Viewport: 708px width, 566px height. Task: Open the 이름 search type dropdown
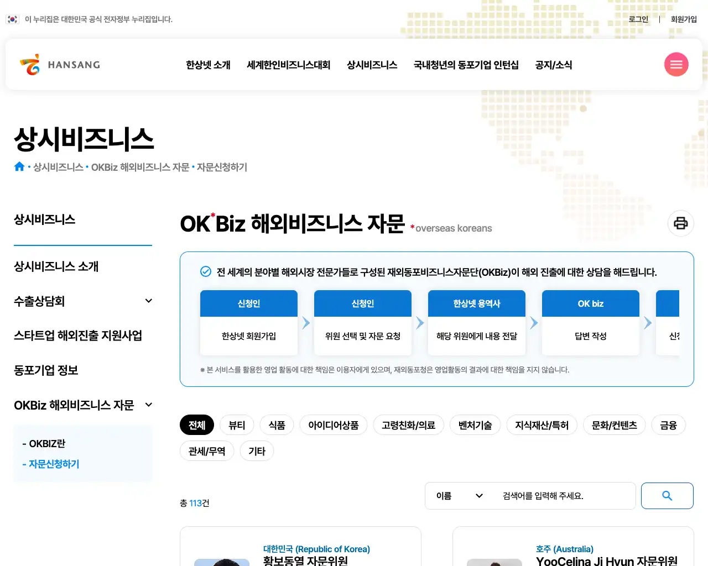[x=459, y=496]
